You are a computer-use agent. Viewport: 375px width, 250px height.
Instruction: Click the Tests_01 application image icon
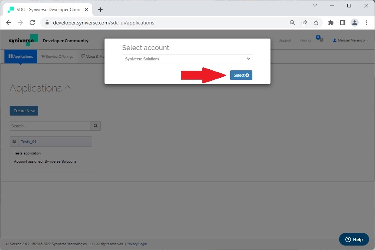(14, 141)
